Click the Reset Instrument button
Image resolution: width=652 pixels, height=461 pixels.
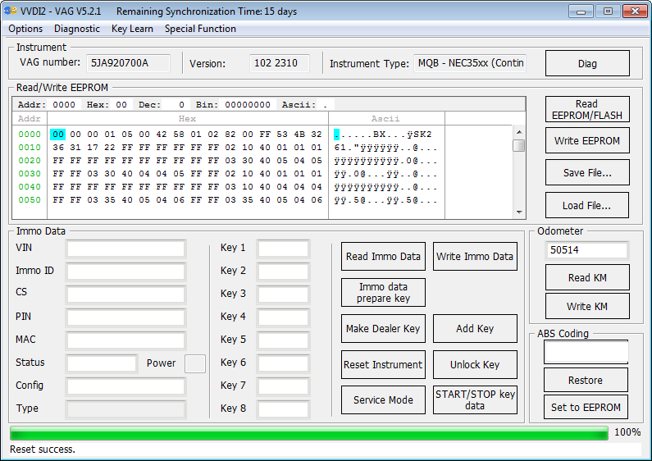pyautogui.click(x=383, y=364)
